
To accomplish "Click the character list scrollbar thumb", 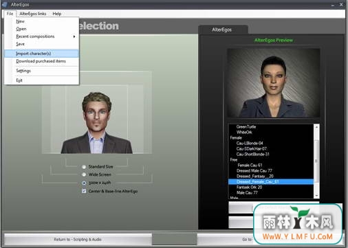I will [x=316, y=161].
